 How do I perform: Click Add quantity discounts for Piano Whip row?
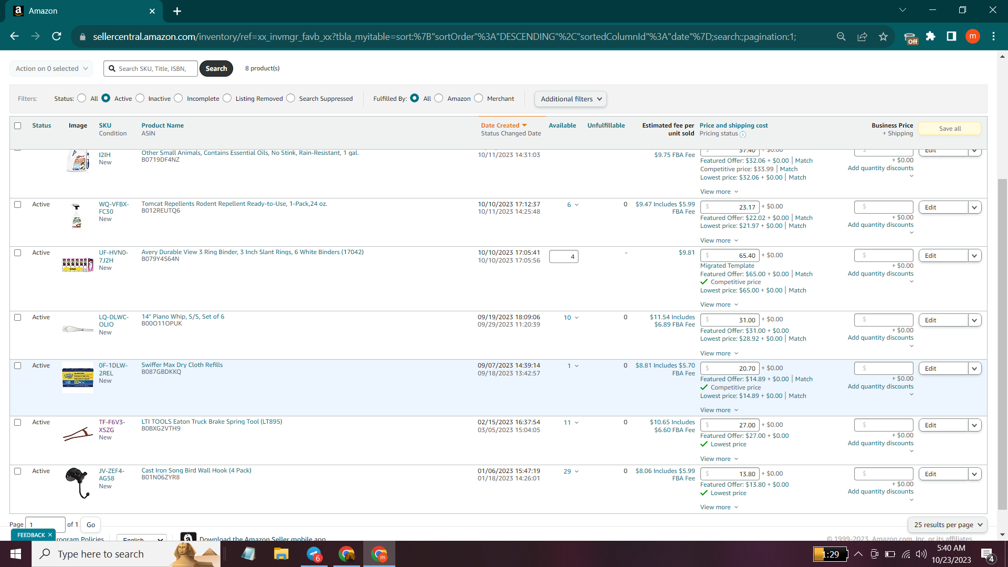[x=880, y=338]
